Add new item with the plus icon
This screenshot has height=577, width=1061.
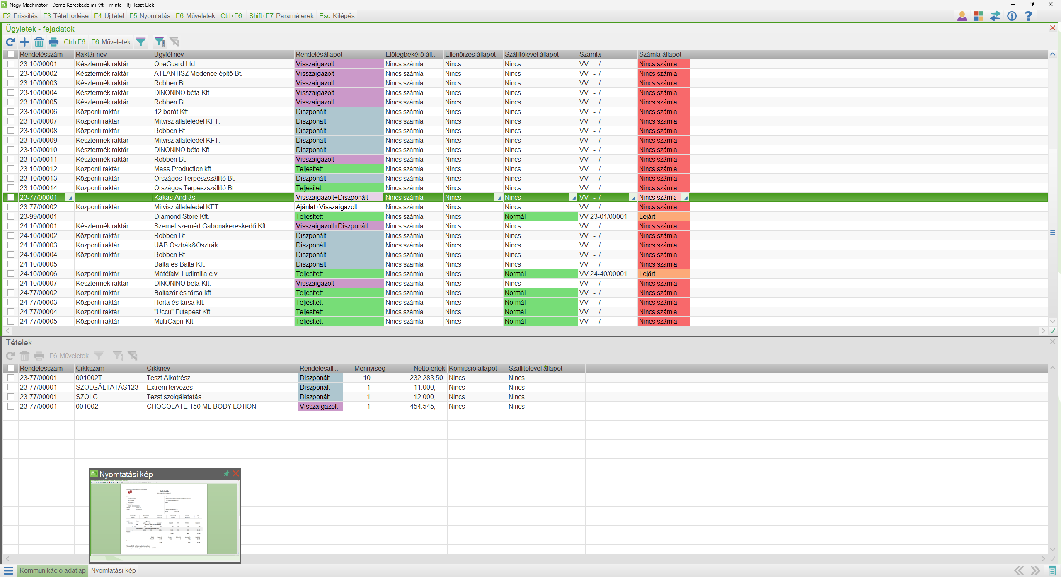(x=25, y=42)
